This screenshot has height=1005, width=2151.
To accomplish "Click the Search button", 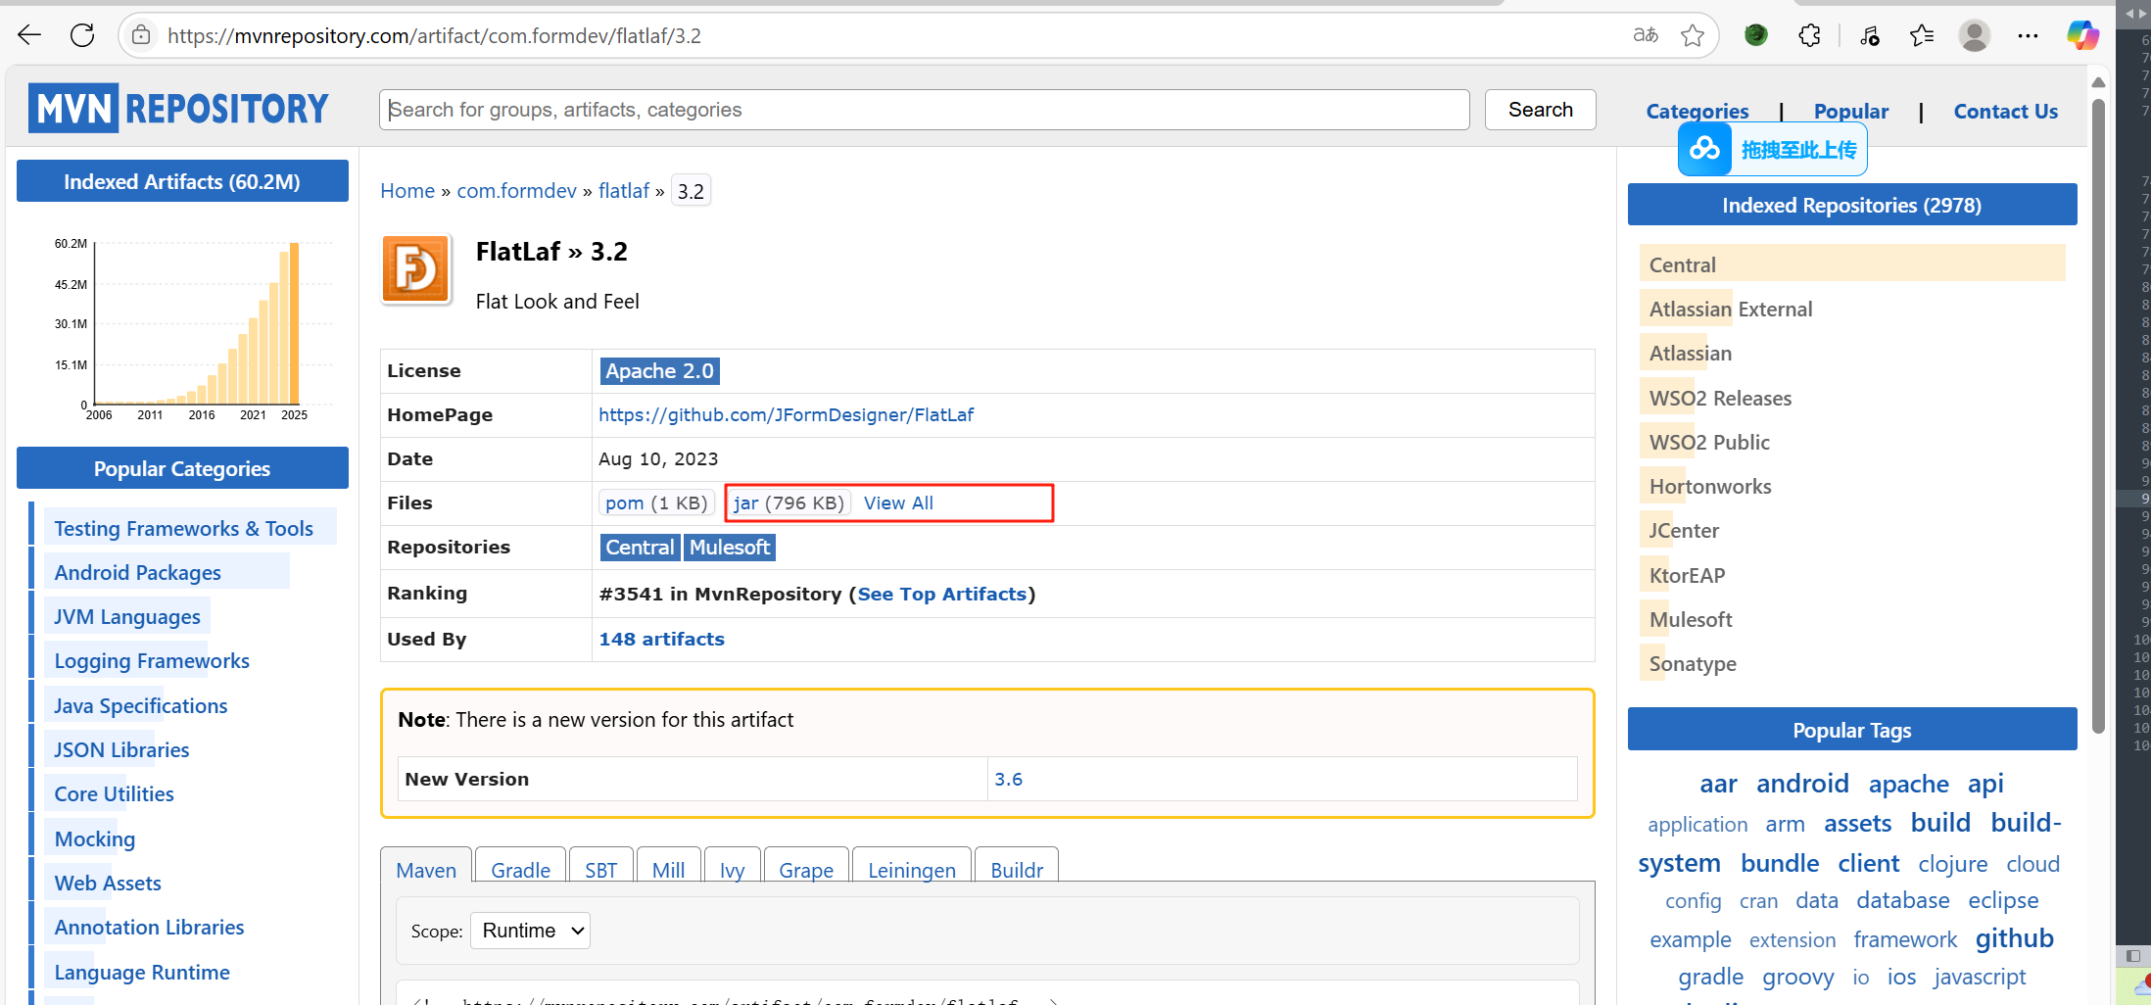I will [x=1541, y=110].
